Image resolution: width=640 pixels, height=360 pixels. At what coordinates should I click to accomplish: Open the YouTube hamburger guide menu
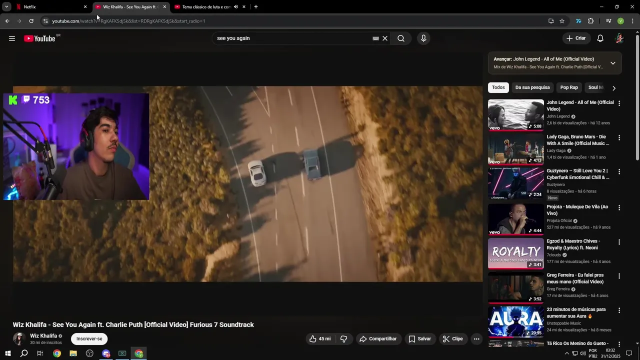12,38
